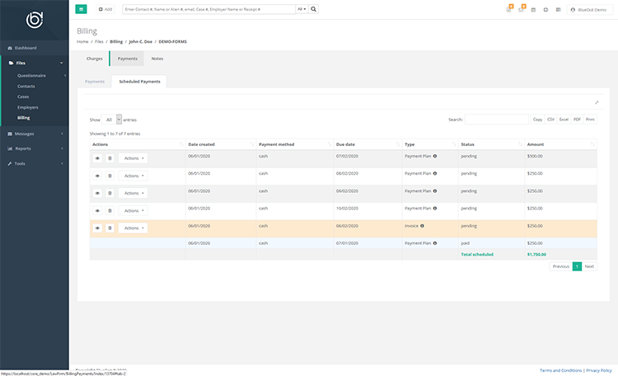
Task: Open the Payments sub-tab beside Scheduled Payments
Action: (x=95, y=82)
